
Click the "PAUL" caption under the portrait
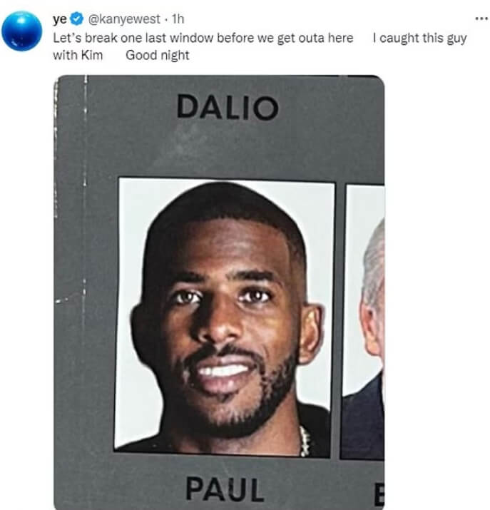click(x=225, y=489)
